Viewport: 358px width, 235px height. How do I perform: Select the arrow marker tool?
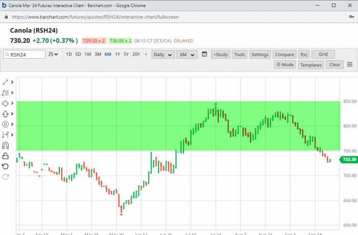(5, 114)
